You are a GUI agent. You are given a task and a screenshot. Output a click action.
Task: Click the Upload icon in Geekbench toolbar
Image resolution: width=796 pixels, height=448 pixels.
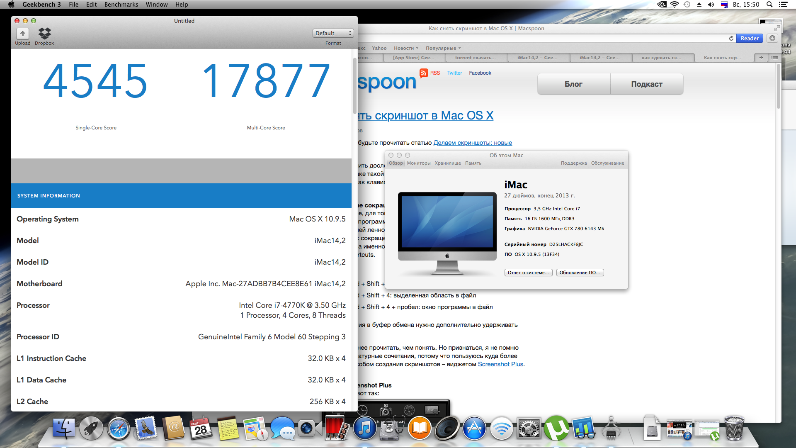tap(23, 34)
